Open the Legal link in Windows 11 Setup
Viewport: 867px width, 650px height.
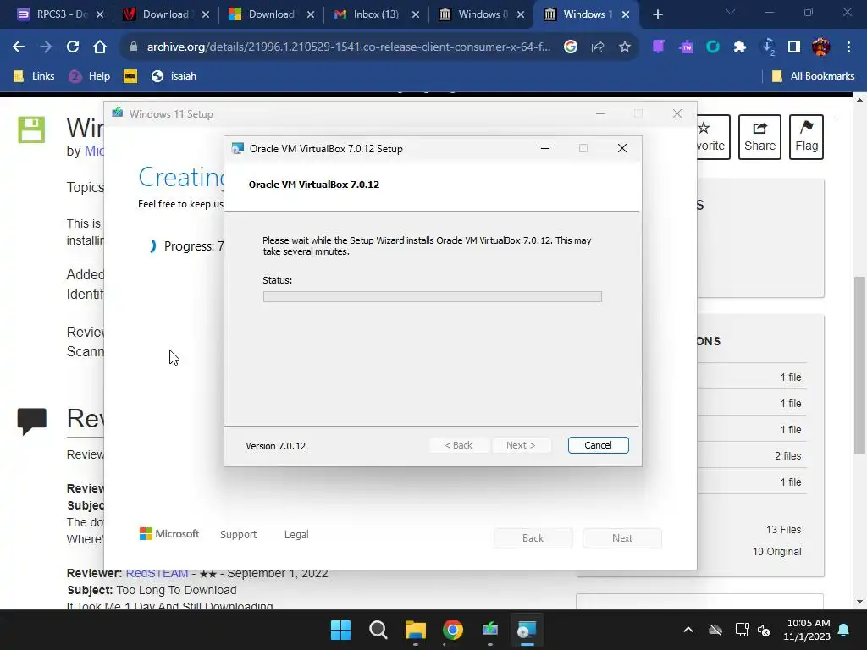[x=296, y=535]
